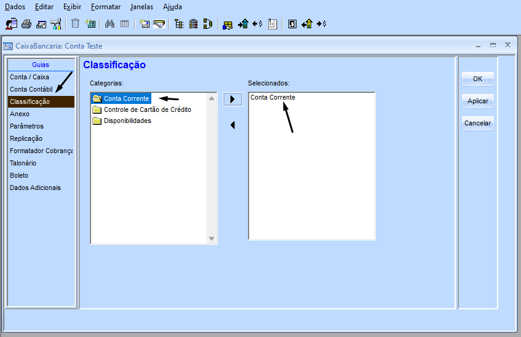Open the Janelas menu
Viewport: 521px width, 337px height.
(141, 7)
